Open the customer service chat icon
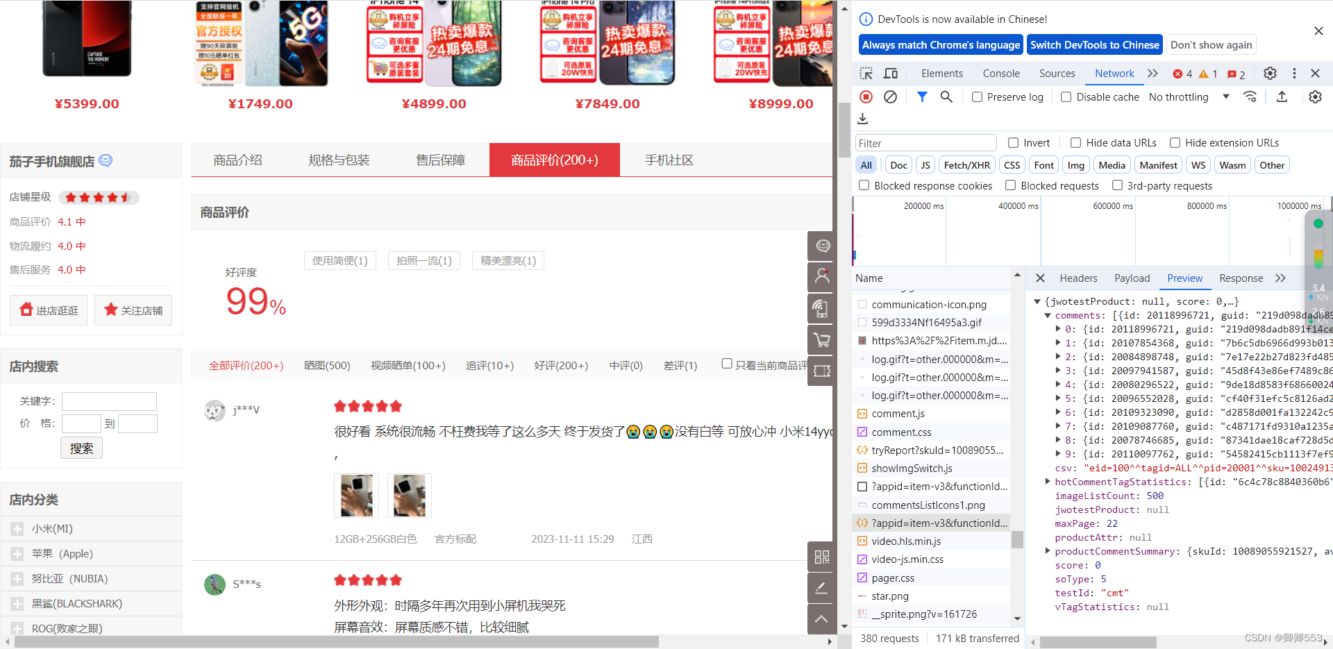The image size is (1333, 649). point(821,246)
